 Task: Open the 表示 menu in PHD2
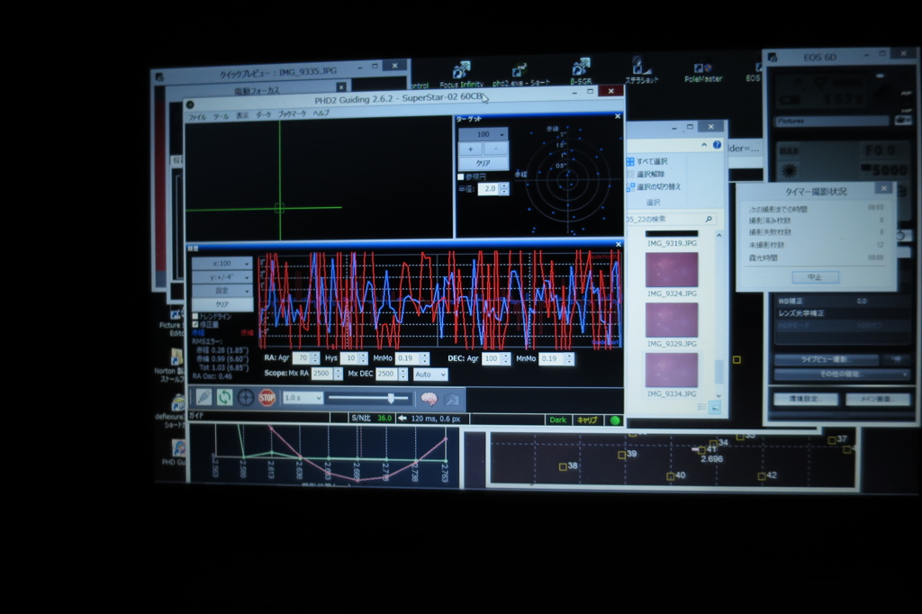(x=242, y=116)
